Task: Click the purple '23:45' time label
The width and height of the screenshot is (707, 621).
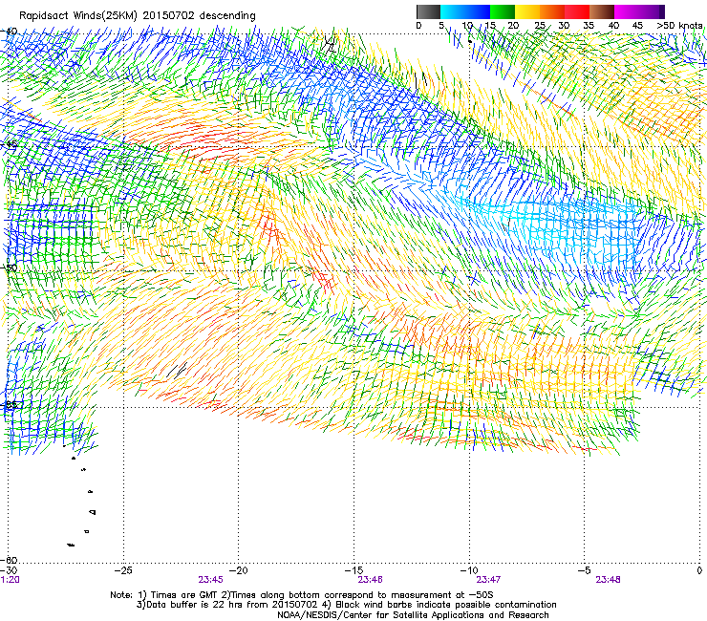Action: coord(210,580)
